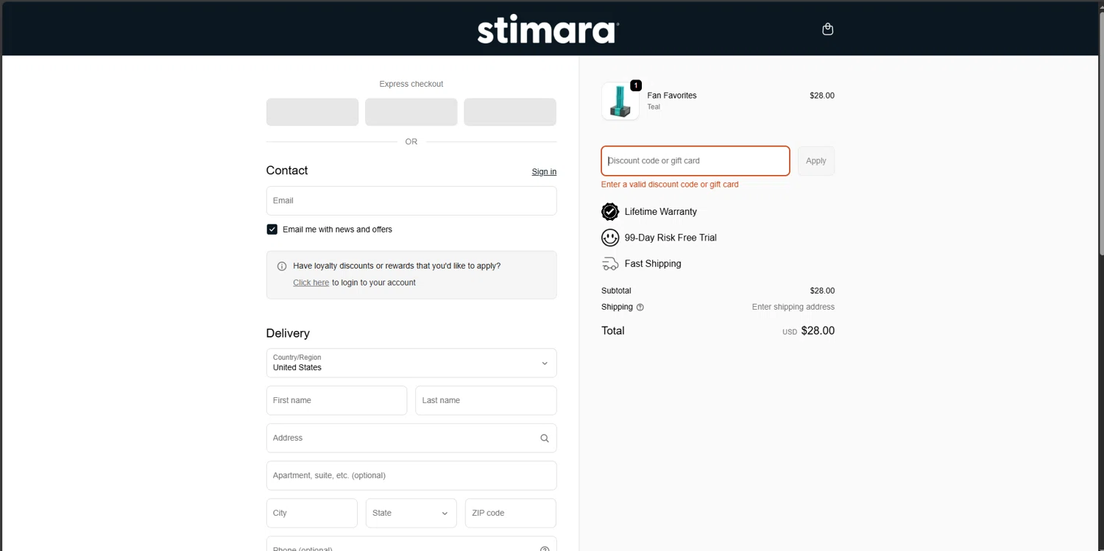The height and width of the screenshot is (551, 1104).
Task: Click the 'Fan Favorites' product name
Action: coord(672,96)
